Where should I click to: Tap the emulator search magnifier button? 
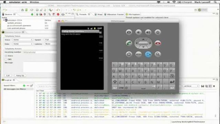tap(158, 54)
